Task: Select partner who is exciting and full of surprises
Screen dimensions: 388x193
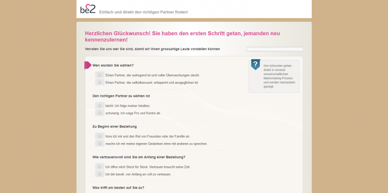Action: click(100, 75)
